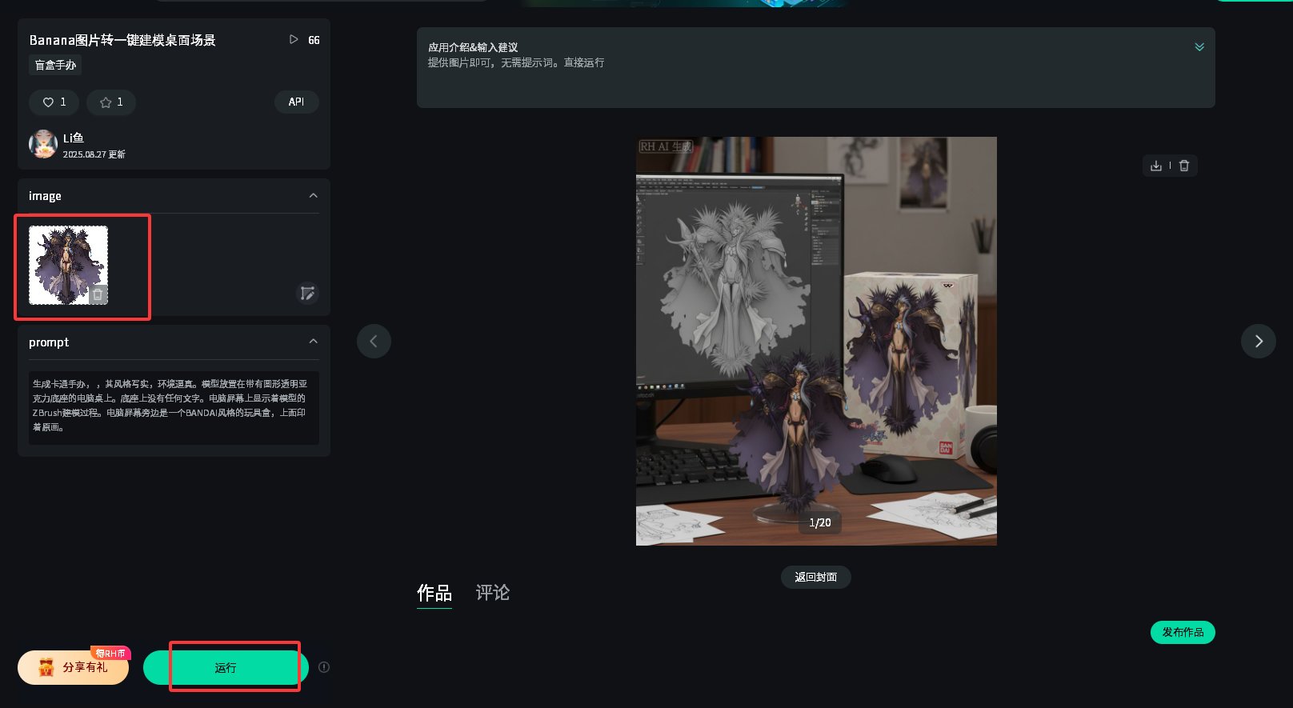Image resolution: width=1293 pixels, height=708 pixels.
Task: Open the generated desk scene image
Action: pos(816,341)
